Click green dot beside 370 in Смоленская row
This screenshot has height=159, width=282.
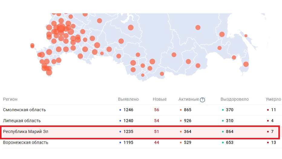click(x=223, y=110)
